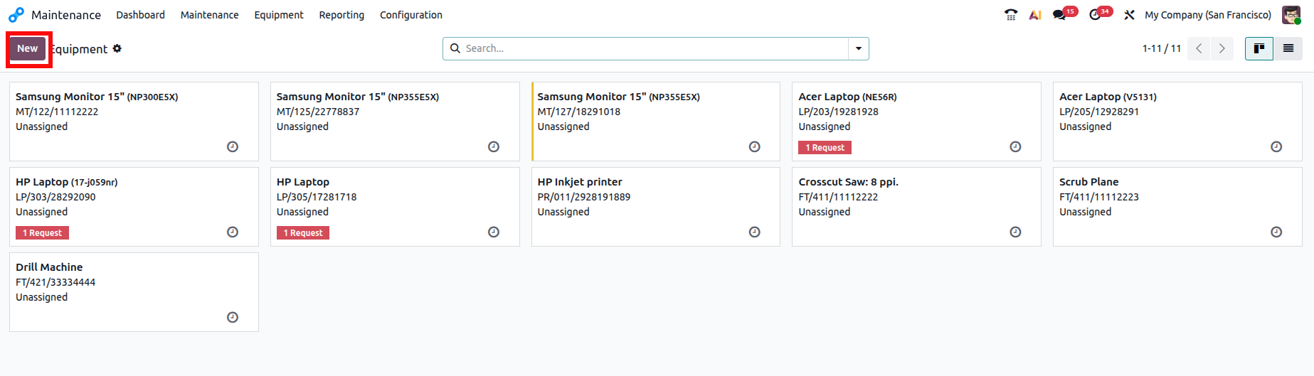The height and width of the screenshot is (376, 1314).
Task: Click serial number LP/303/28292090
Action: click(x=55, y=197)
